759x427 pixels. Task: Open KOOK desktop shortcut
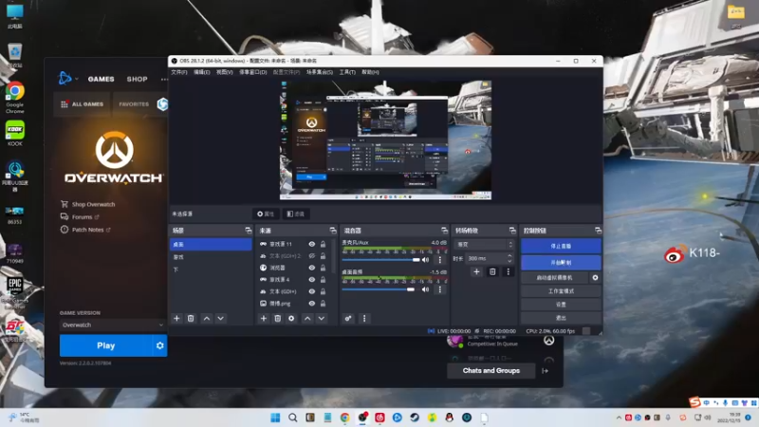15,133
